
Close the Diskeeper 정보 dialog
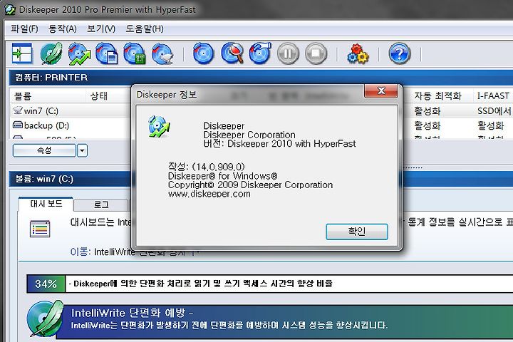[x=381, y=91]
